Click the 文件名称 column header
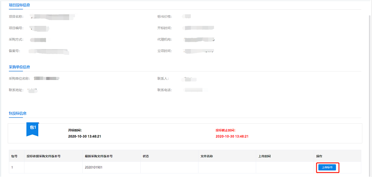 coord(207,156)
